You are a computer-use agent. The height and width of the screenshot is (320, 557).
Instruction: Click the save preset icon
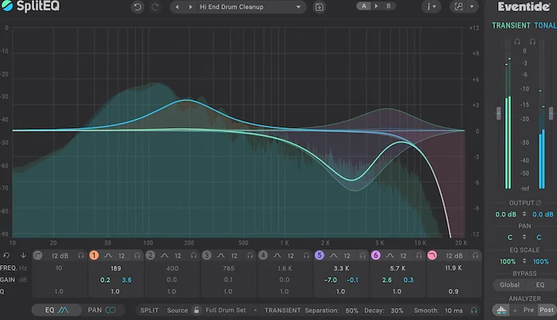coord(319,6)
